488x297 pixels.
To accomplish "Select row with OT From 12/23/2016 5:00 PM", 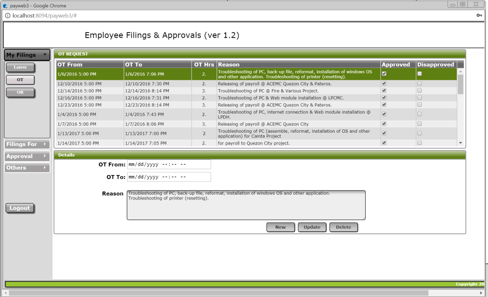I will pos(257,105).
